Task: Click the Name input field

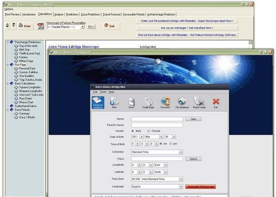Action: [157, 119]
